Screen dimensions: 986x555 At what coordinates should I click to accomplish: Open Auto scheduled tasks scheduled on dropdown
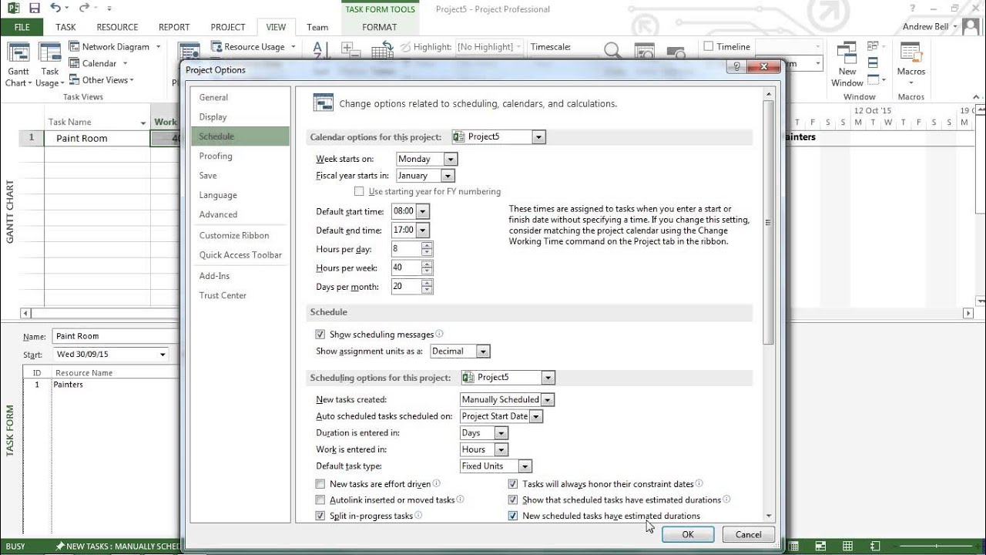point(536,416)
